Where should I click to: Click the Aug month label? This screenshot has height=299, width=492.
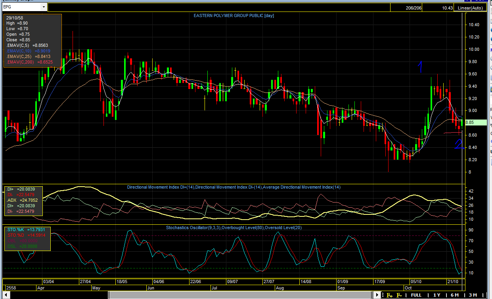coord(280,287)
